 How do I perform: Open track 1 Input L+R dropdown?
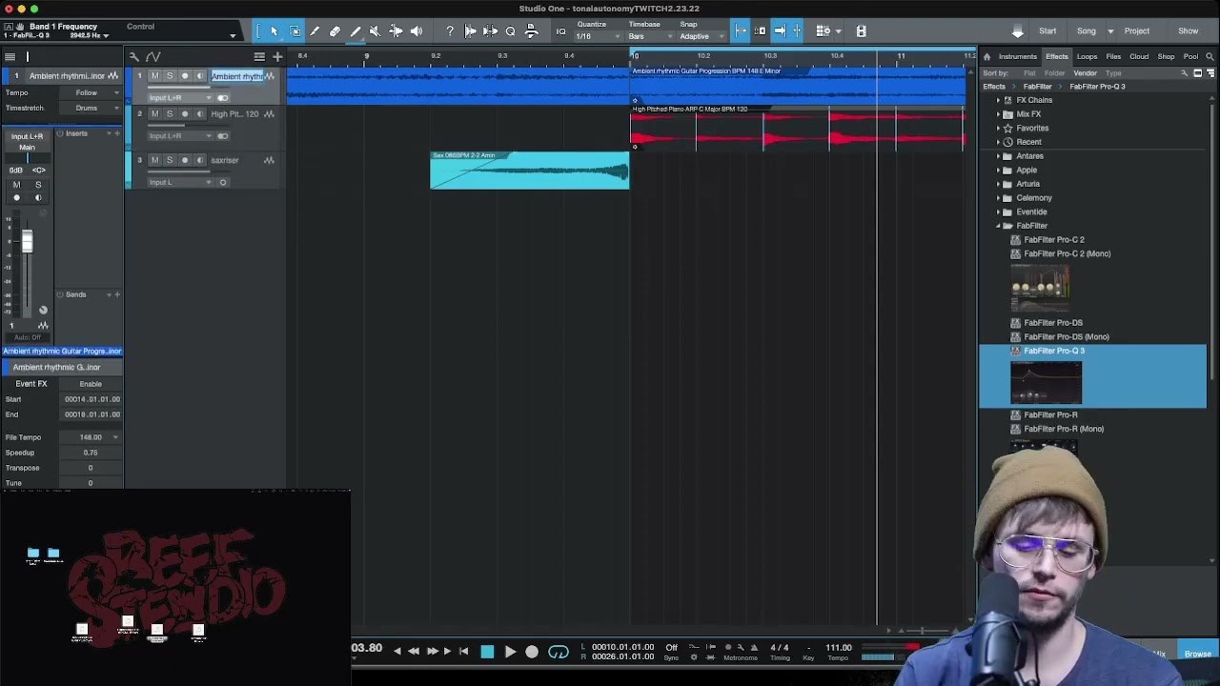tap(179, 97)
